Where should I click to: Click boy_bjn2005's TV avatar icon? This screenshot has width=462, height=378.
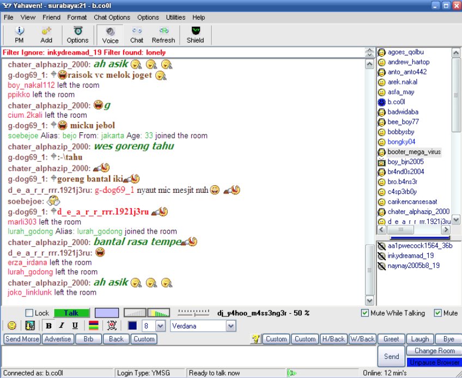(x=381, y=162)
